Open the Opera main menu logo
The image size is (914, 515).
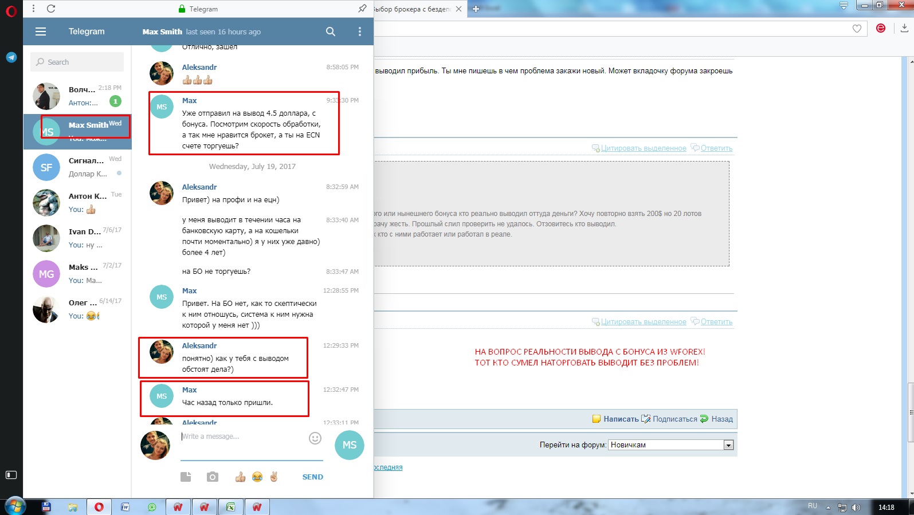tap(11, 11)
